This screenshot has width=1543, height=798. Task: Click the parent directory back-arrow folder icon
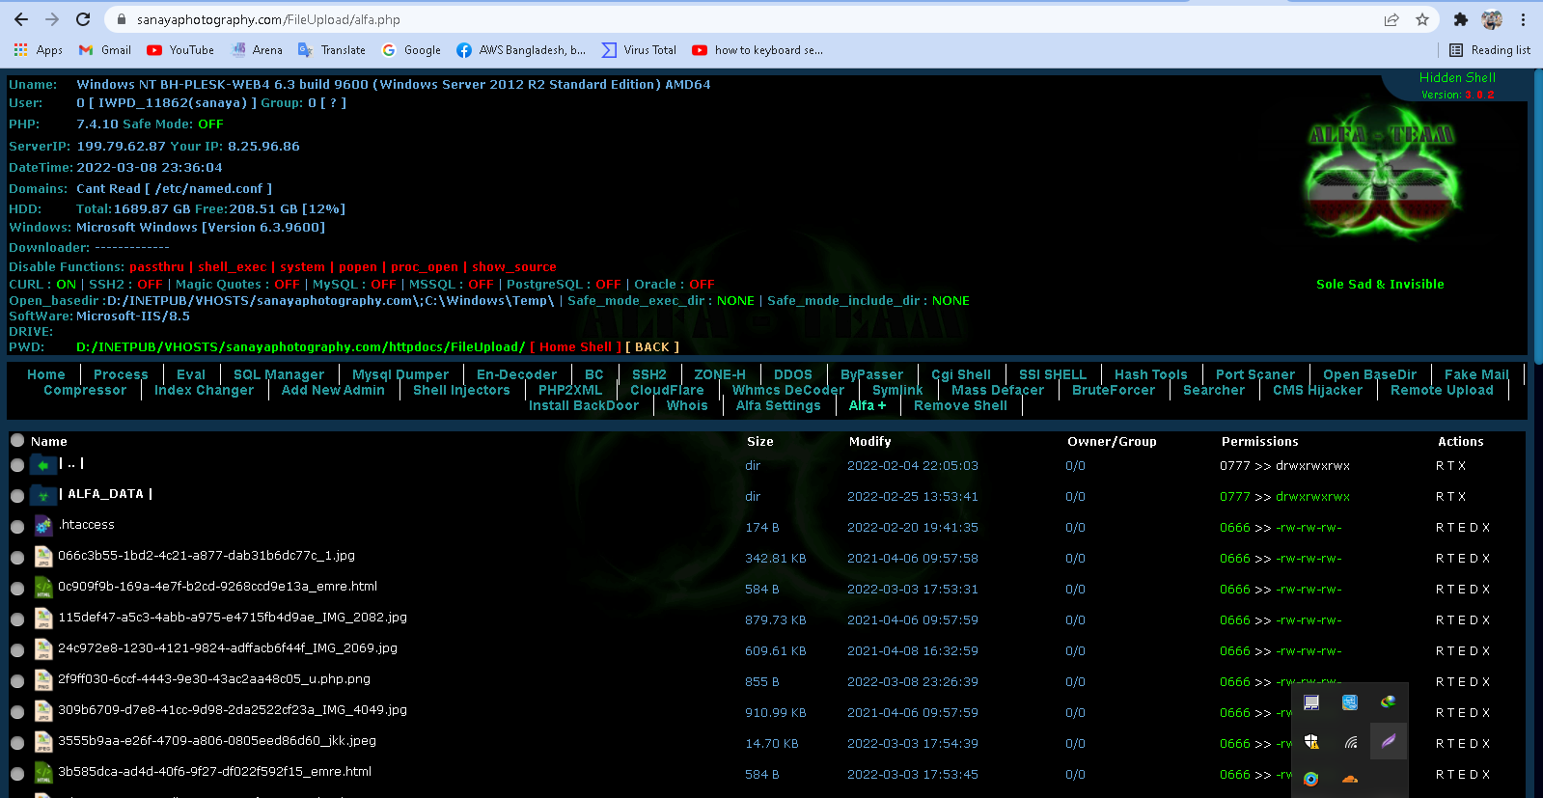43,465
